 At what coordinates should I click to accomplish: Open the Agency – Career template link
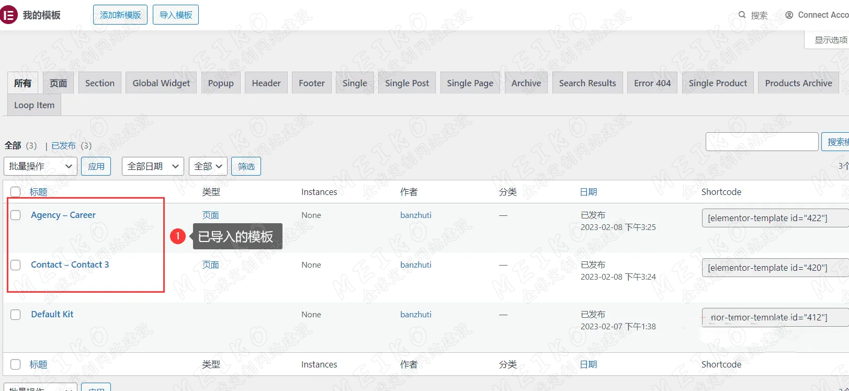63,215
